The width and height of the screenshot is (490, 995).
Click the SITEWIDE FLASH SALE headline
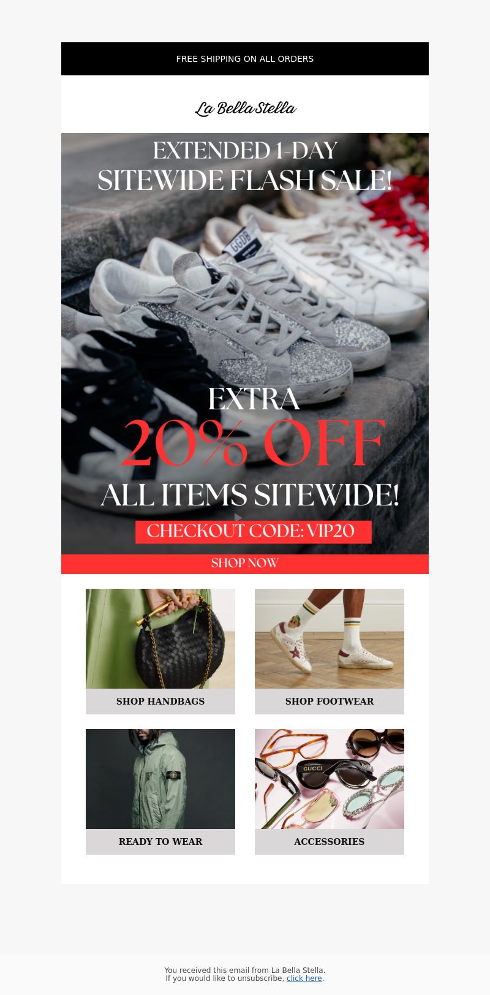pos(244,181)
